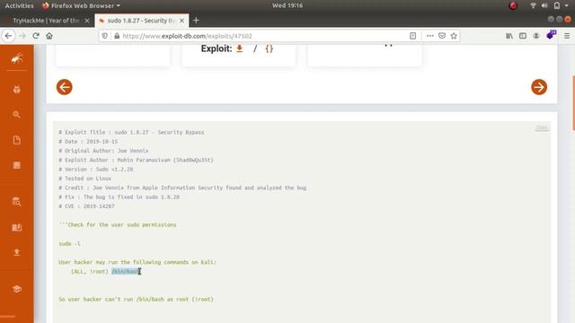Click browser Forward button

(22, 36)
